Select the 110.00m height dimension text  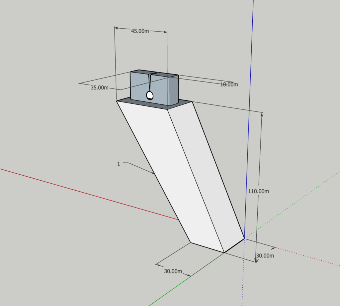258,191
